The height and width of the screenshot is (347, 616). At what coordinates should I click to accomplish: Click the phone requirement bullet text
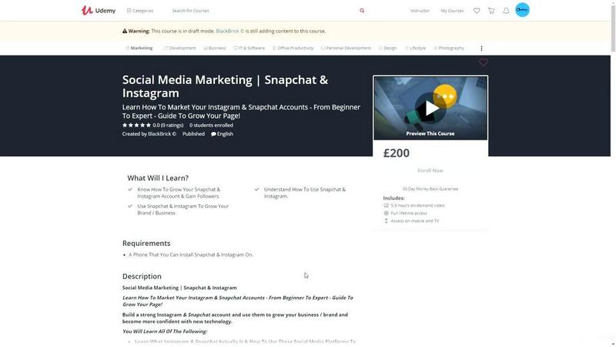pos(191,254)
